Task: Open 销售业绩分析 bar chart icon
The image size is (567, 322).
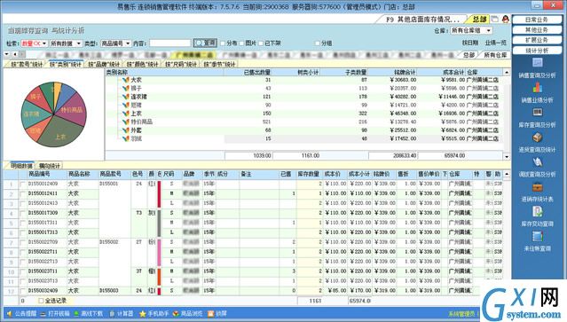Action: (x=537, y=88)
